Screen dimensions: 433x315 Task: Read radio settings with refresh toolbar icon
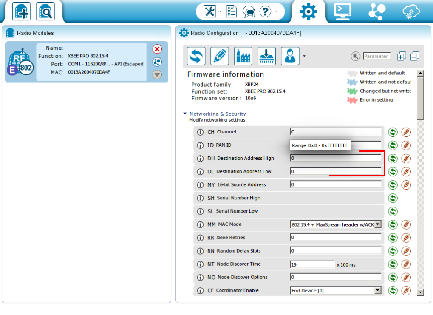[196, 56]
